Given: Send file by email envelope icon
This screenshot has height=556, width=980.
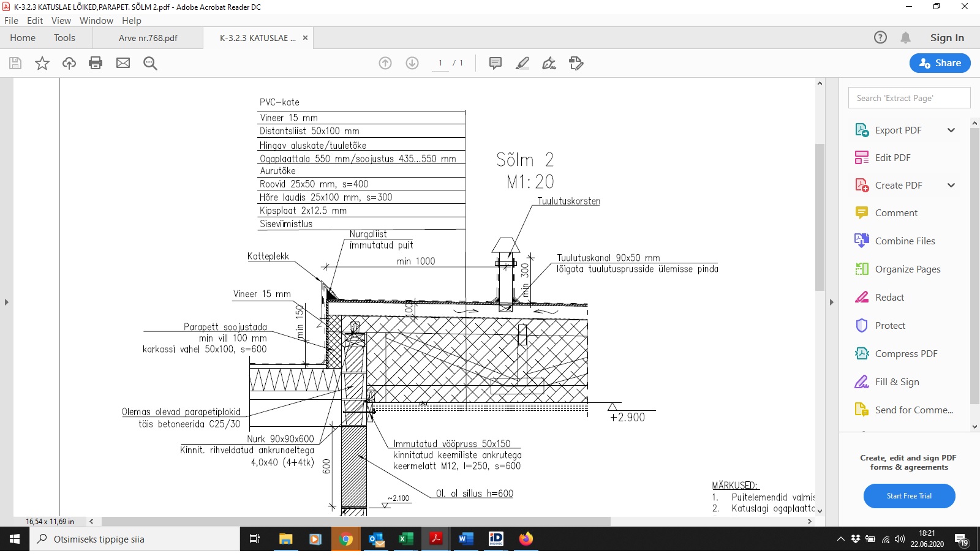Looking at the screenshot, I should [123, 63].
